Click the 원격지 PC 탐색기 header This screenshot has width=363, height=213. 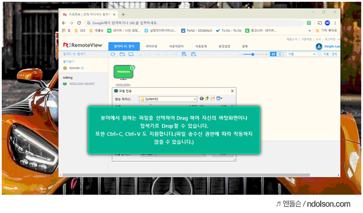pos(74,54)
